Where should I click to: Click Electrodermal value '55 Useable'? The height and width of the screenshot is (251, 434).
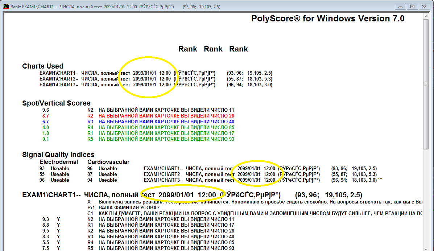coord(54,174)
